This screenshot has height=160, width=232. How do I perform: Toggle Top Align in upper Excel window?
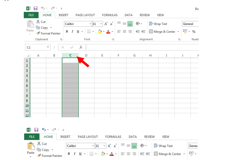pyautogui.click(x=119, y=23)
